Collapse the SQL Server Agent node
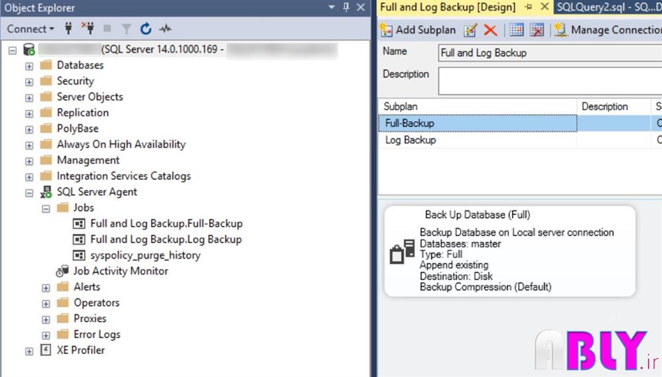 (x=29, y=193)
